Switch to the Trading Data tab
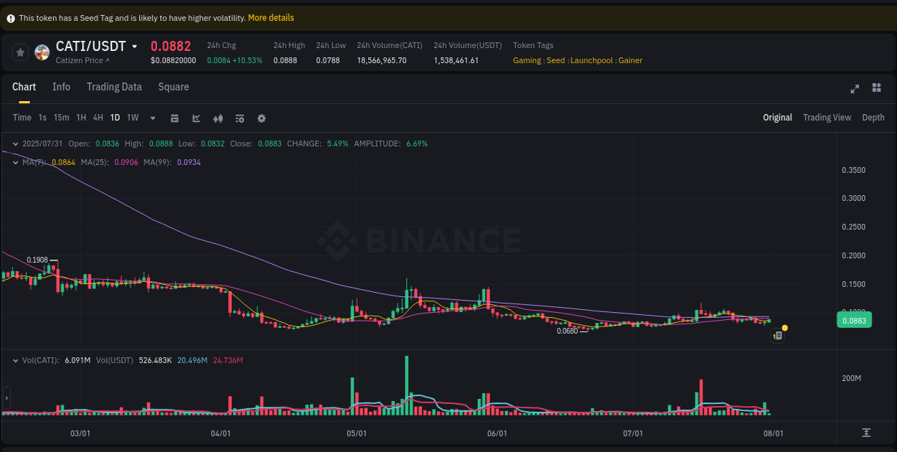 [x=114, y=87]
